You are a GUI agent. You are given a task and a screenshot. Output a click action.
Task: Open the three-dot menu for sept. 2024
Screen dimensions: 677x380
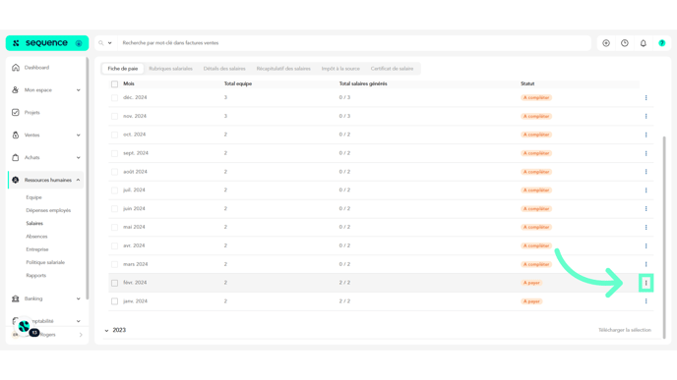[646, 153]
